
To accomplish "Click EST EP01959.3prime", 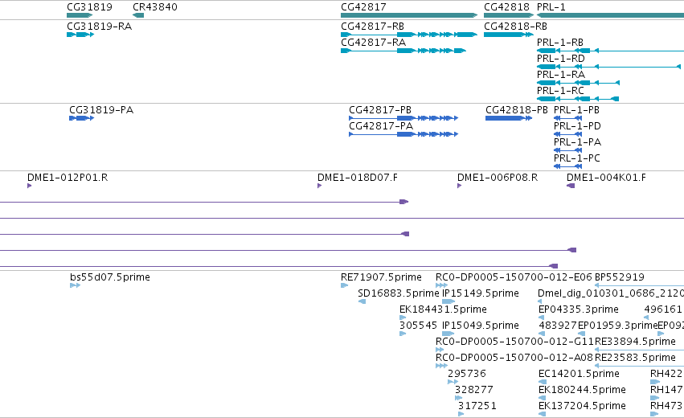I will 581,334.
